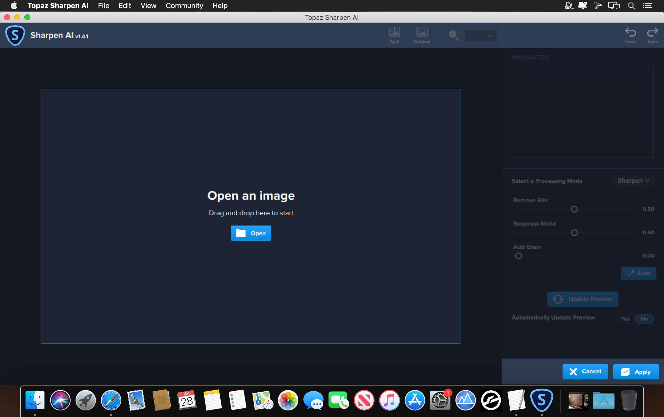Open the File menu
This screenshot has height=417, width=664.
click(103, 6)
